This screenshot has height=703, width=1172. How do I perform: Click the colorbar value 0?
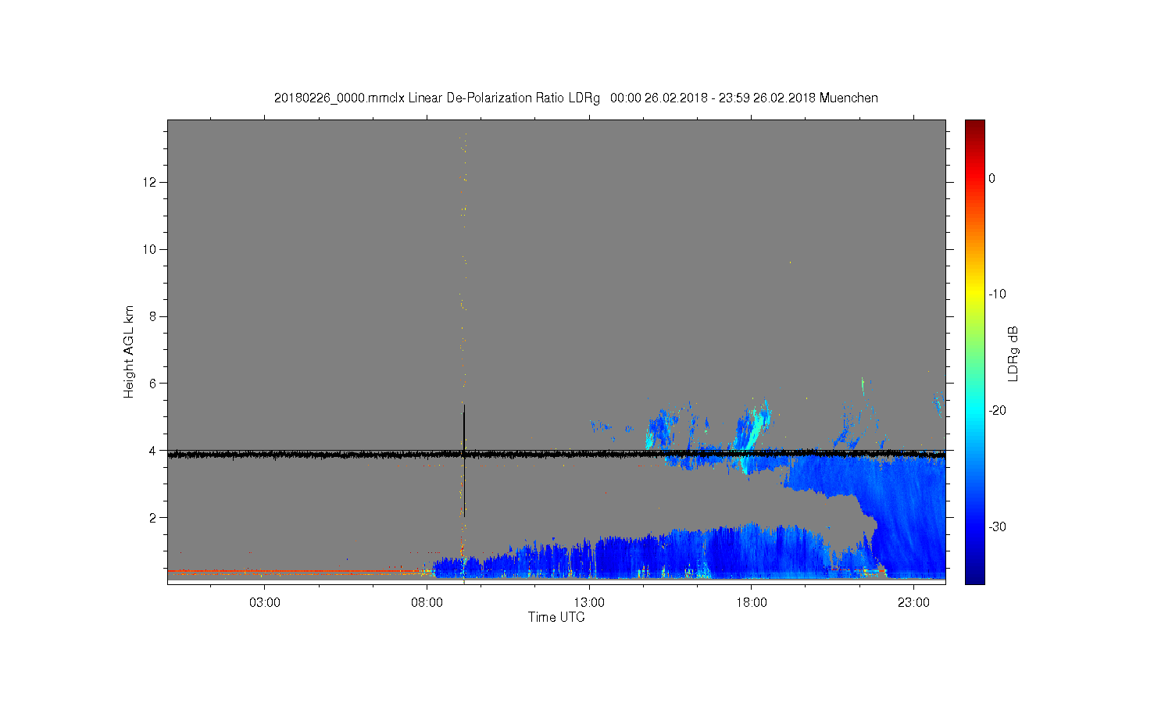point(992,178)
